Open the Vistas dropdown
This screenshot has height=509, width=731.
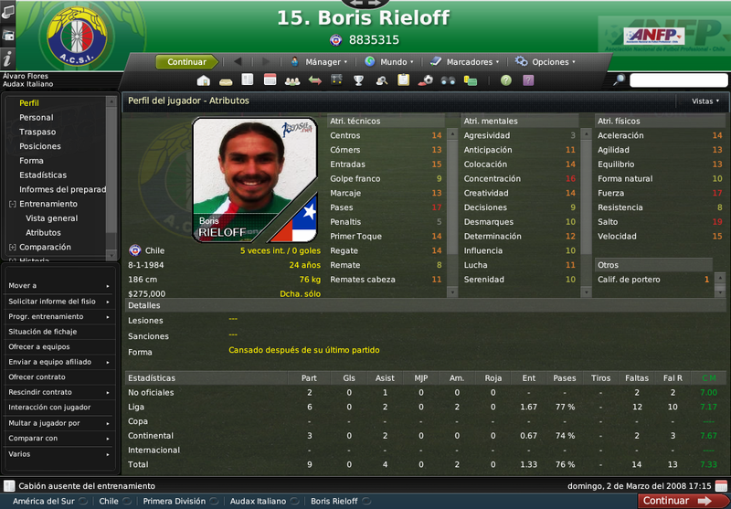[705, 101]
